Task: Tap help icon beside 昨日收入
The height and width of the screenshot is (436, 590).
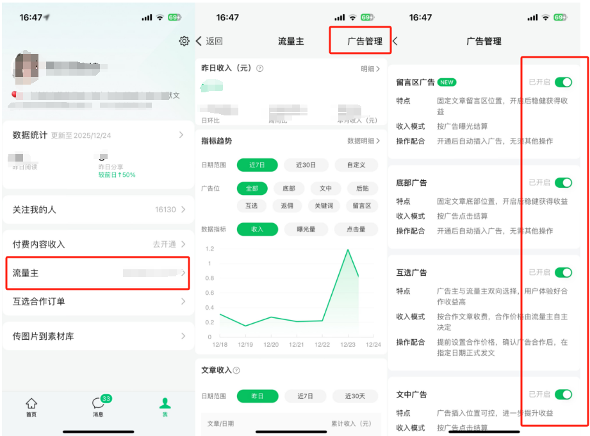Action: coord(259,69)
